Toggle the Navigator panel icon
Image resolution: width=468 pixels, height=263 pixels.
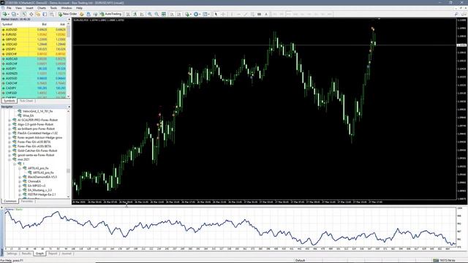tap(38, 14)
